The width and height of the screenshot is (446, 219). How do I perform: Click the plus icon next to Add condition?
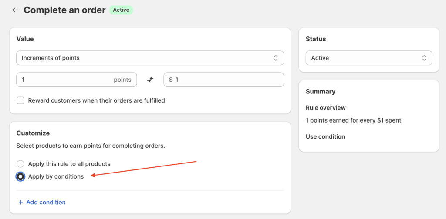(x=20, y=202)
